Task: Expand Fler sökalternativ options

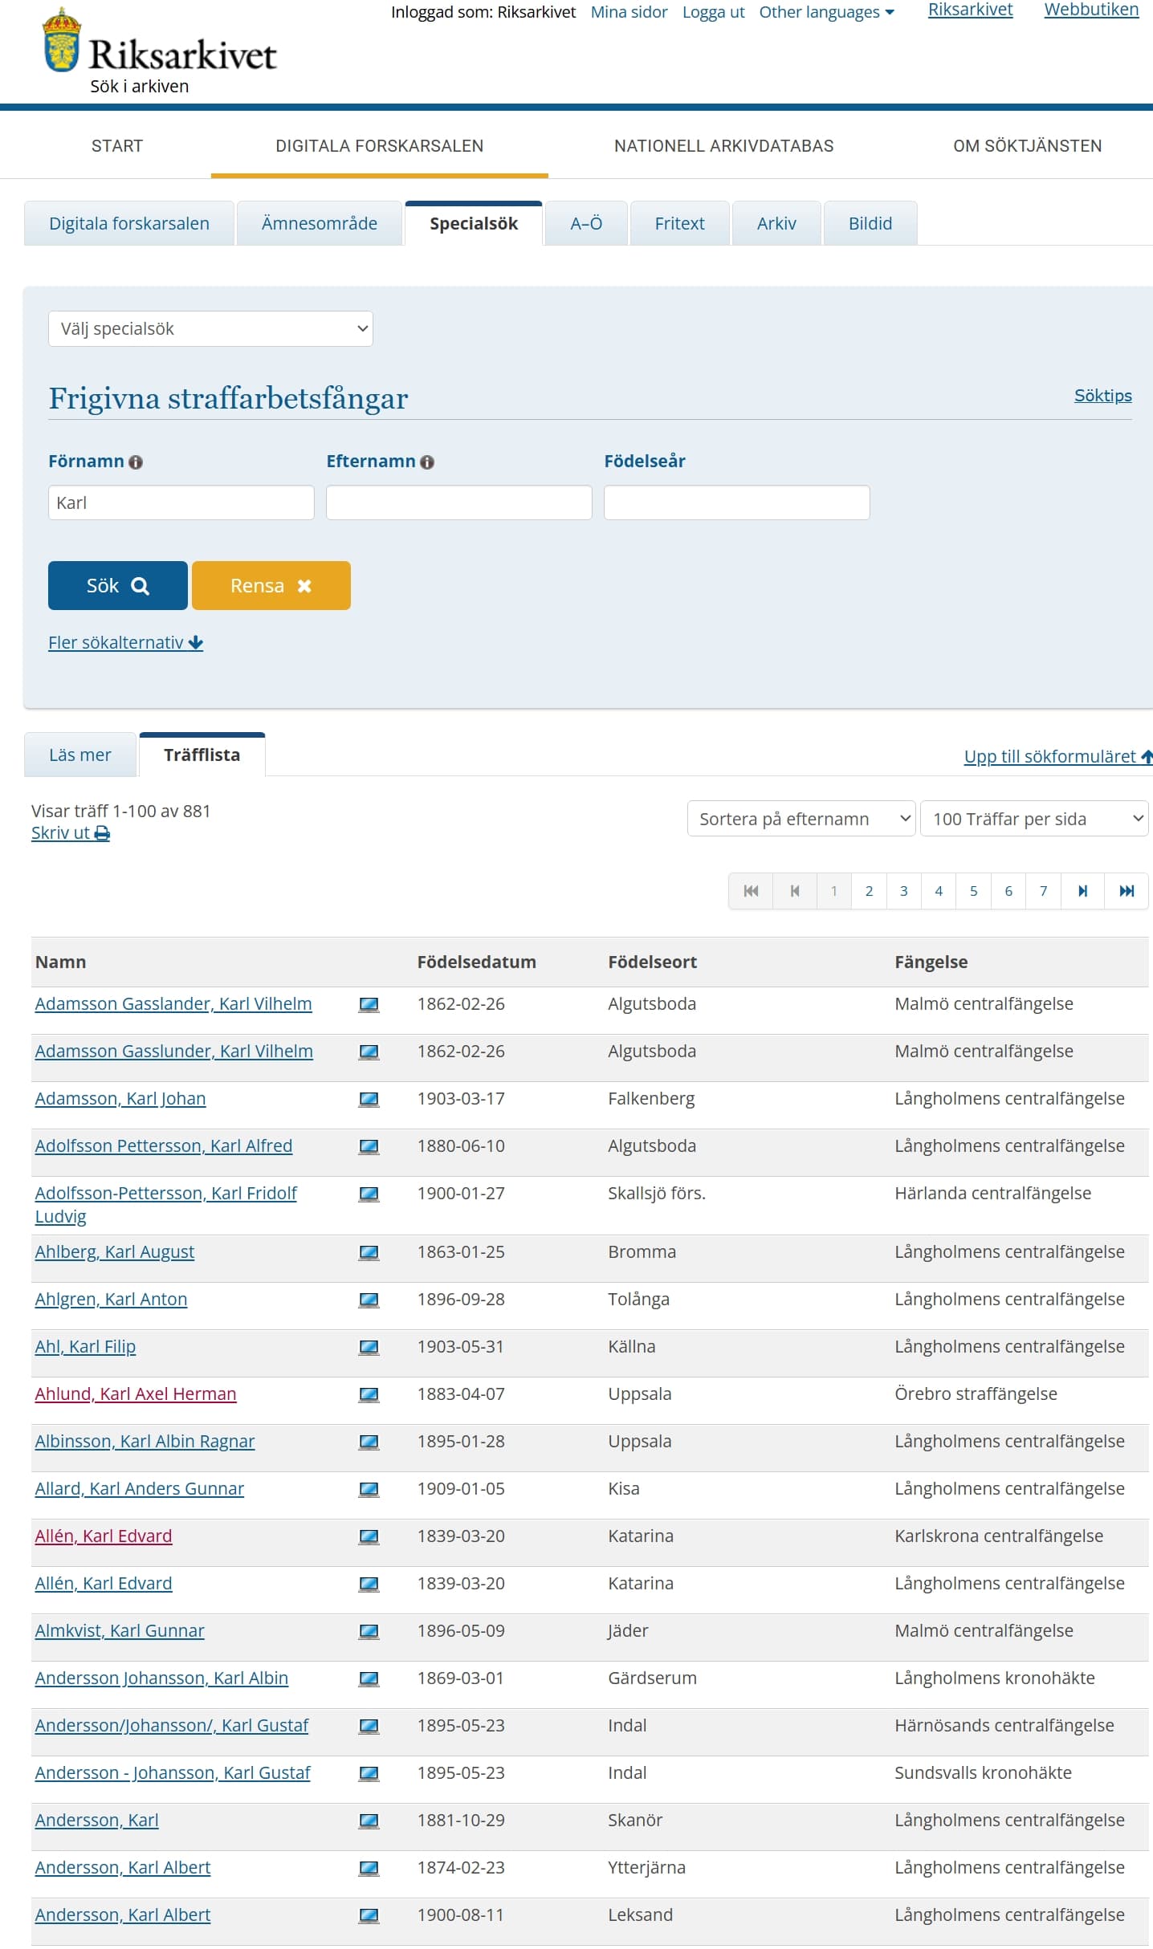Action: pos(125,643)
